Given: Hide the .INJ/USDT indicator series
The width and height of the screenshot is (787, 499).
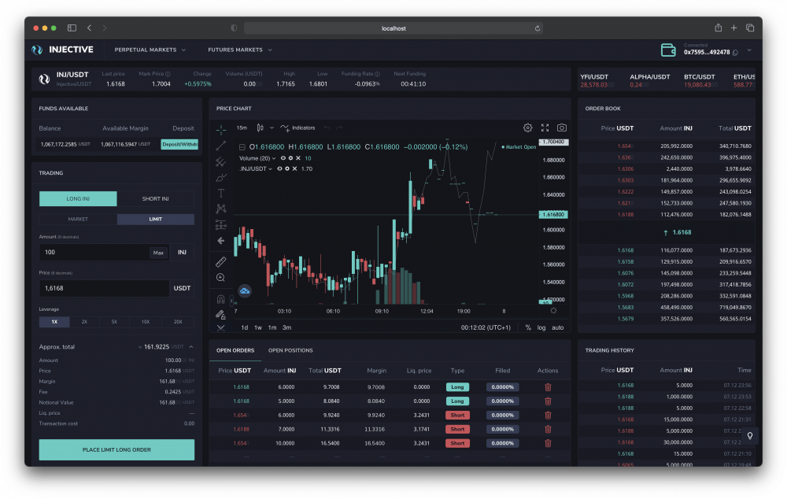Looking at the screenshot, I should 279,168.
